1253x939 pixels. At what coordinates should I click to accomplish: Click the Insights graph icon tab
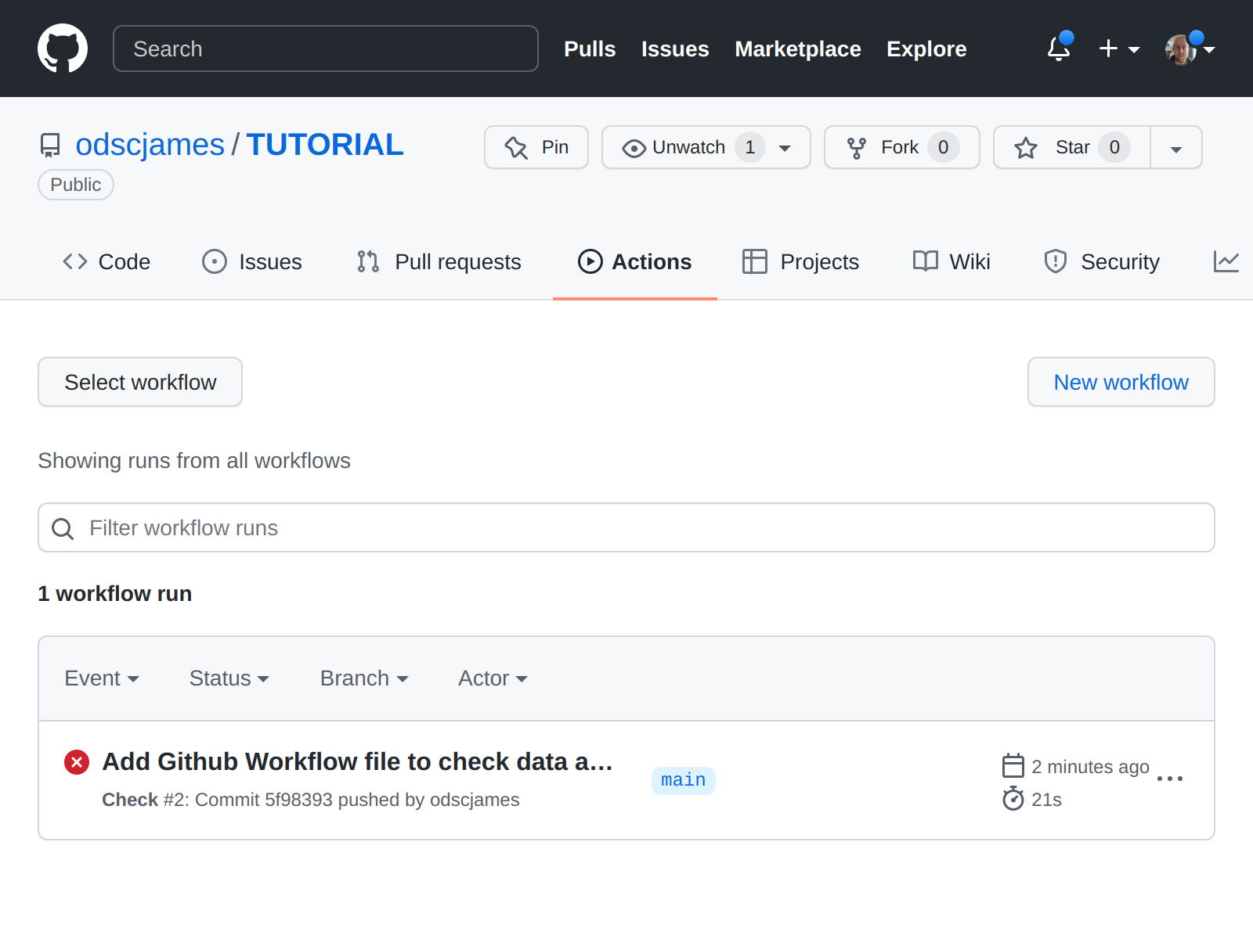(1226, 261)
